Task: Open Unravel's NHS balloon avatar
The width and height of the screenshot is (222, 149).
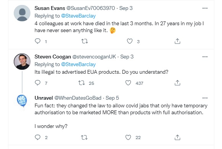Action: tap(22, 101)
